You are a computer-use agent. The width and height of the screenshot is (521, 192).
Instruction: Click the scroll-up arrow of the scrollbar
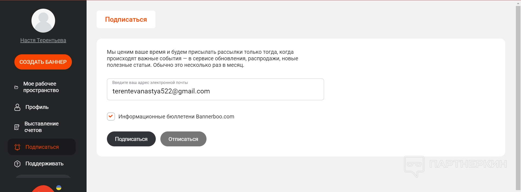pyautogui.click(x=518, y=3)
